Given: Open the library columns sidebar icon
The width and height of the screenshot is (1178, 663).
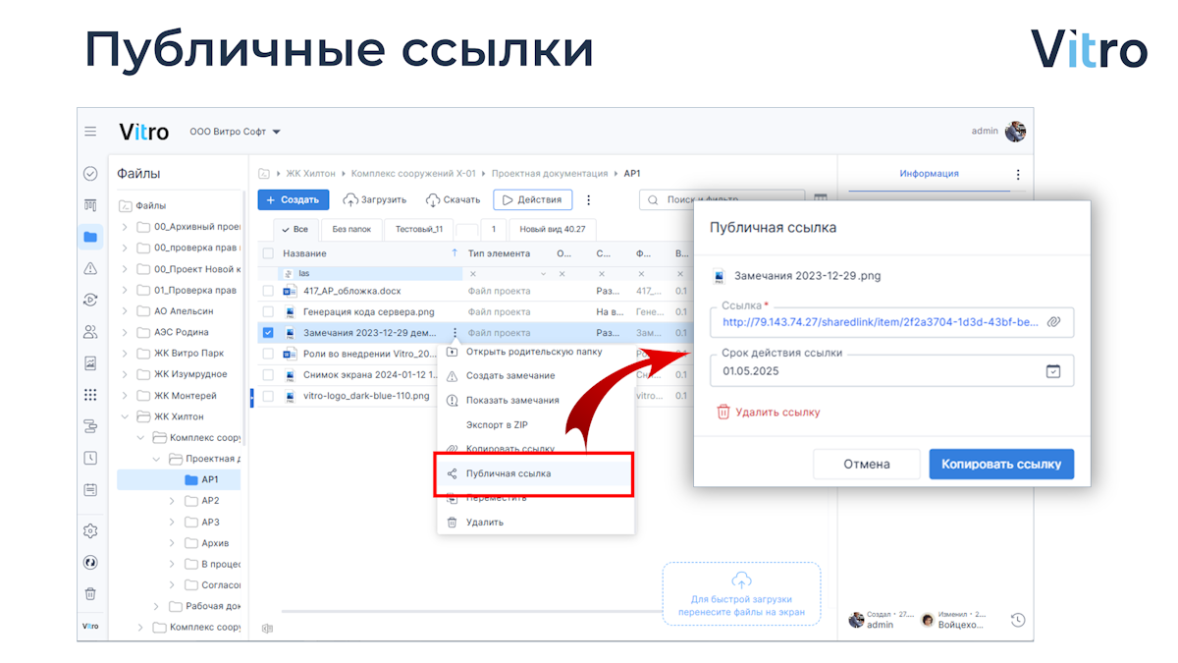Looking at the screenshot, I should 90,205.
